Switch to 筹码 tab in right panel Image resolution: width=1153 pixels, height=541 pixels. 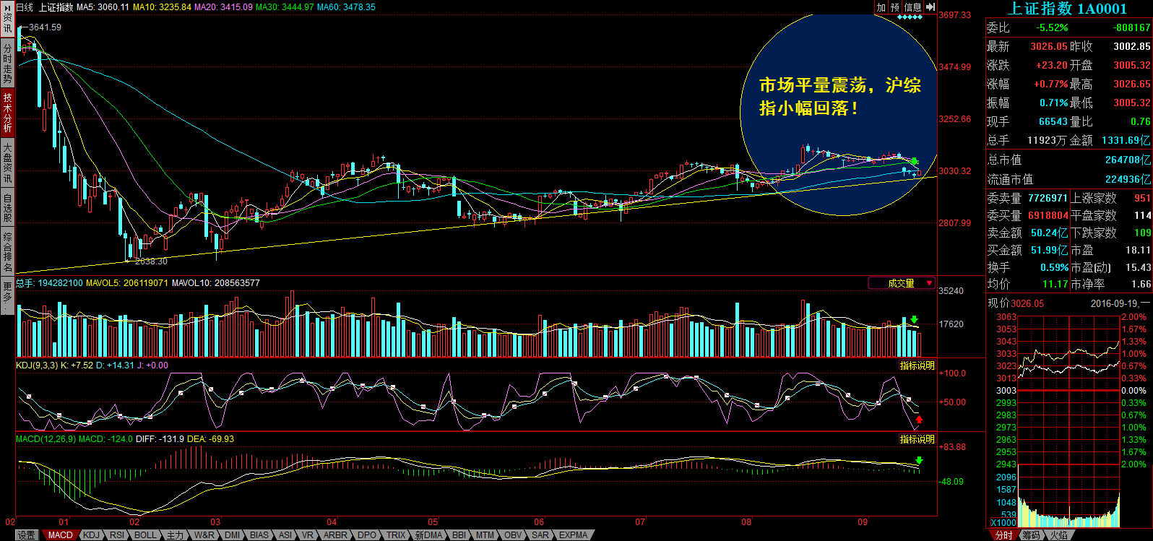tap(1031, 535)
